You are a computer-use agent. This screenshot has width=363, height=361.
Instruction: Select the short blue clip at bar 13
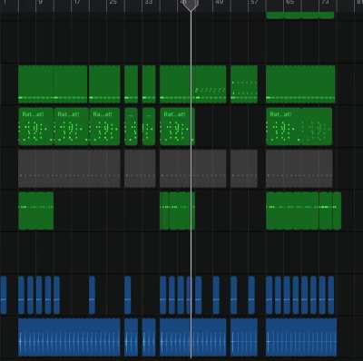(57, 295)
